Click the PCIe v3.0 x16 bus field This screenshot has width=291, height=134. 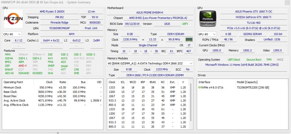(x=253, y=28)
